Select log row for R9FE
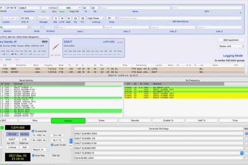The width and height of the screenshot is (248, 165). (122, 69)
